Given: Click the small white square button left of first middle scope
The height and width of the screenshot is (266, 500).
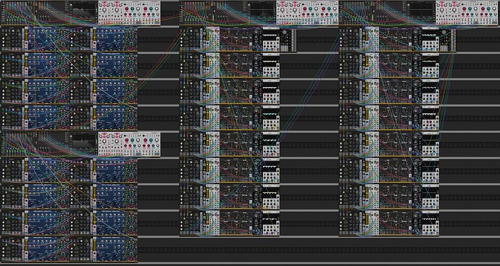Looking at the screenshot, I should click(x=251, y=44).
